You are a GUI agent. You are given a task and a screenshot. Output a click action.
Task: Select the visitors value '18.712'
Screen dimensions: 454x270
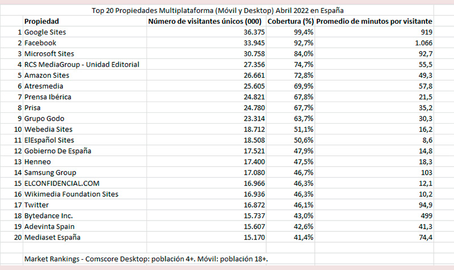254,129
